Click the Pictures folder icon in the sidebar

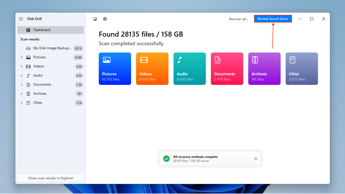(29, 57)
